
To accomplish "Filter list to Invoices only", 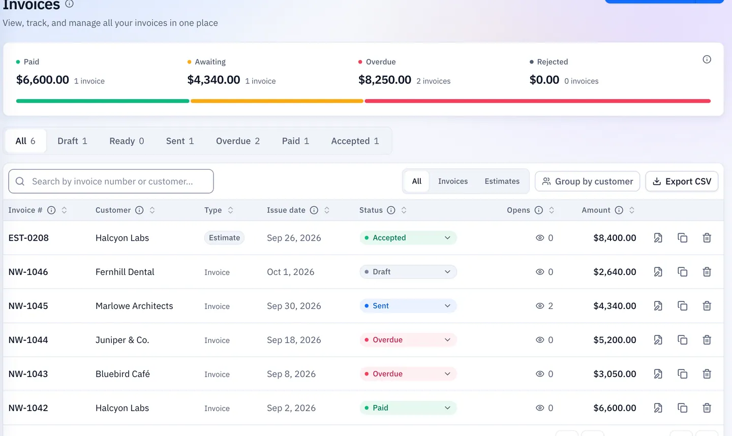I will (x=453, y=181).
